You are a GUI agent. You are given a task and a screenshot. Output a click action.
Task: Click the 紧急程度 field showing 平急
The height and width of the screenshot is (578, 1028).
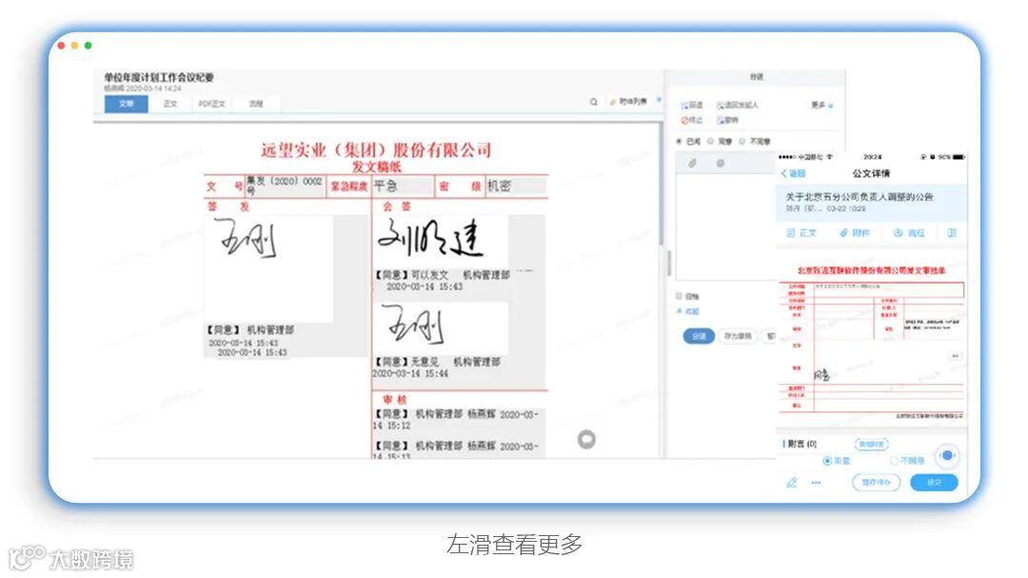pos(403,186)
